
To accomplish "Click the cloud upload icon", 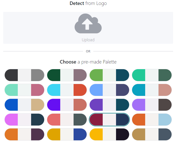I will click(x=88, y=24).
